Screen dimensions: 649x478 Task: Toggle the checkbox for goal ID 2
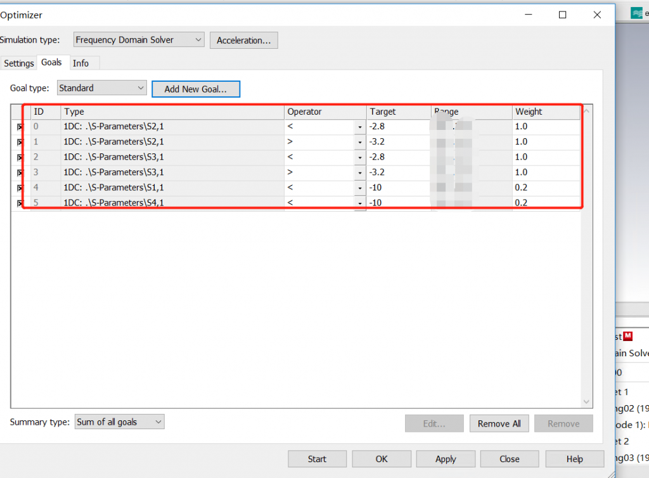click(20, 157)
